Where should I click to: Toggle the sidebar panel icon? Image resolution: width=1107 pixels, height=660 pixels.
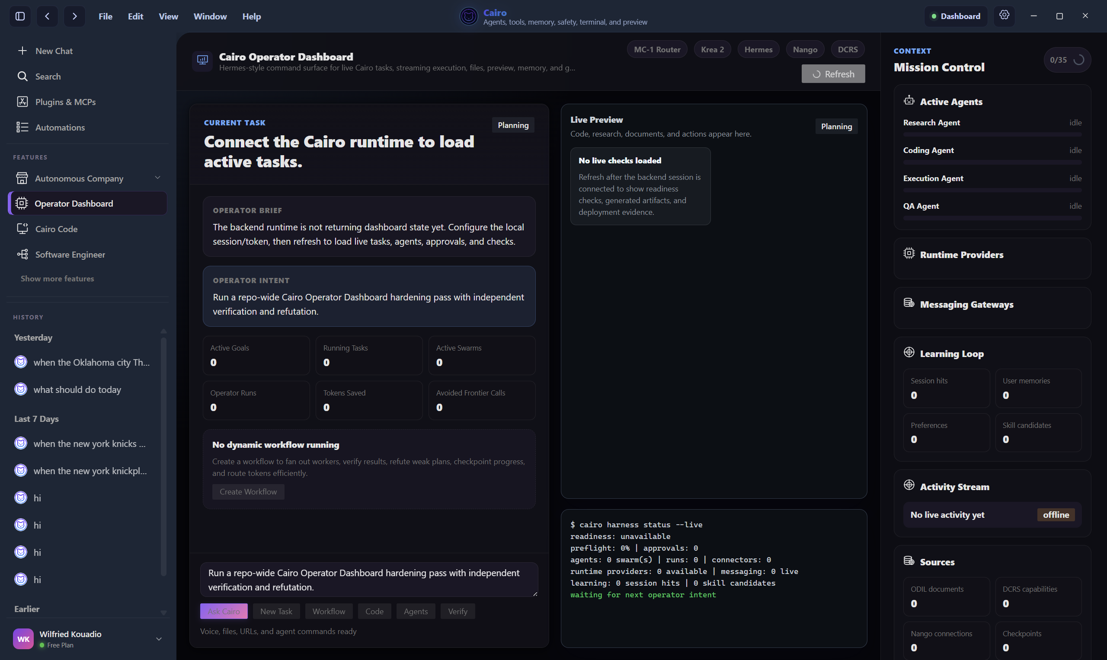[20, 16]
